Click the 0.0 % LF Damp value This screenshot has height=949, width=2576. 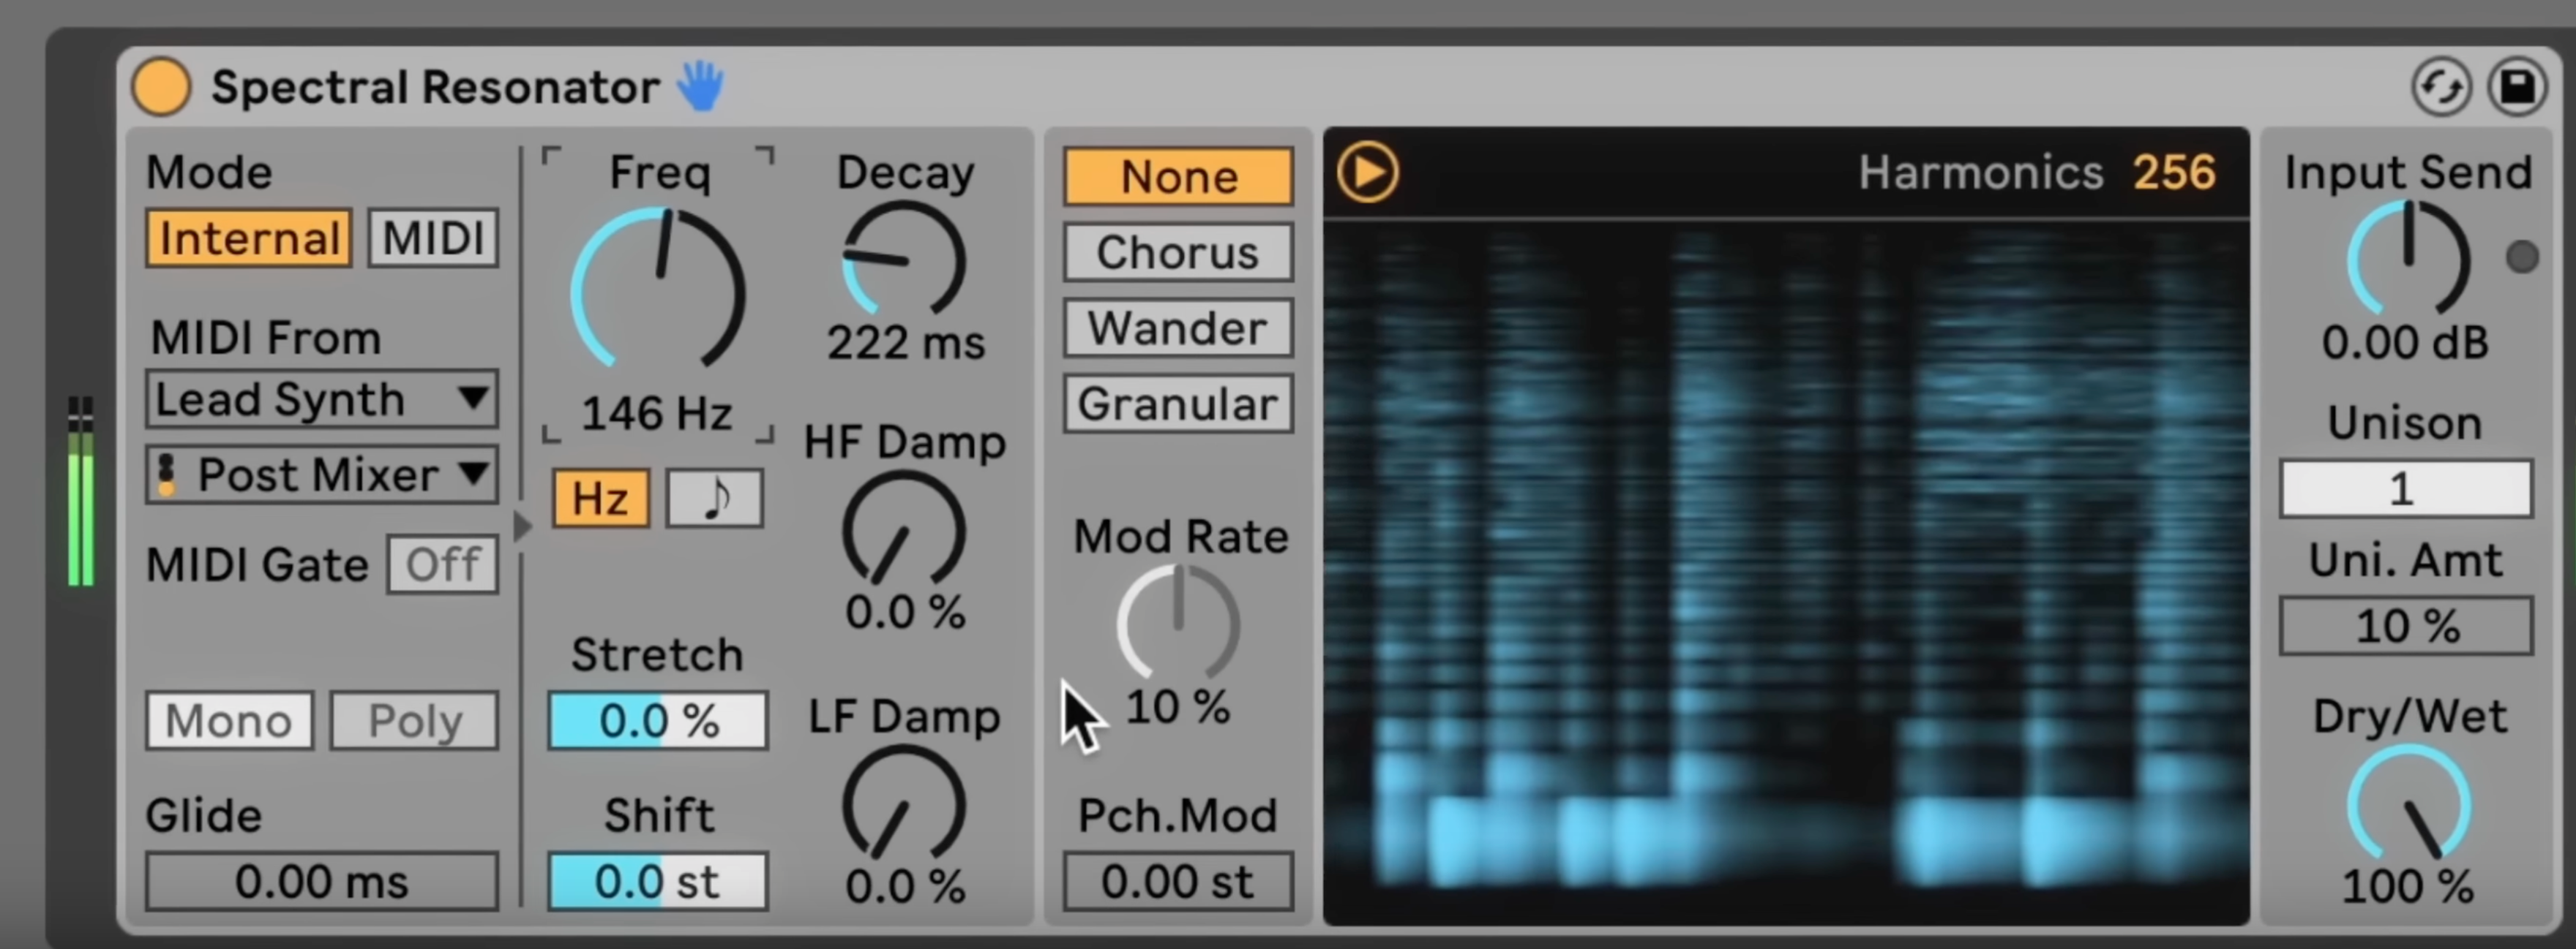(x=905, y=886)
